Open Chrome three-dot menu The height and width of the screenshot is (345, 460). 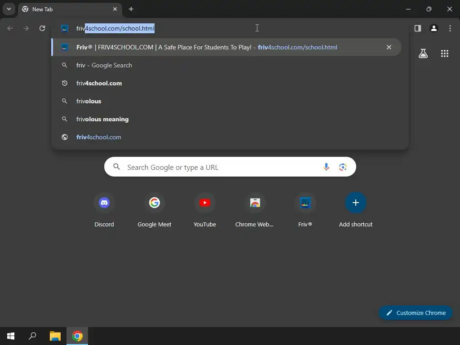point(450,28)
